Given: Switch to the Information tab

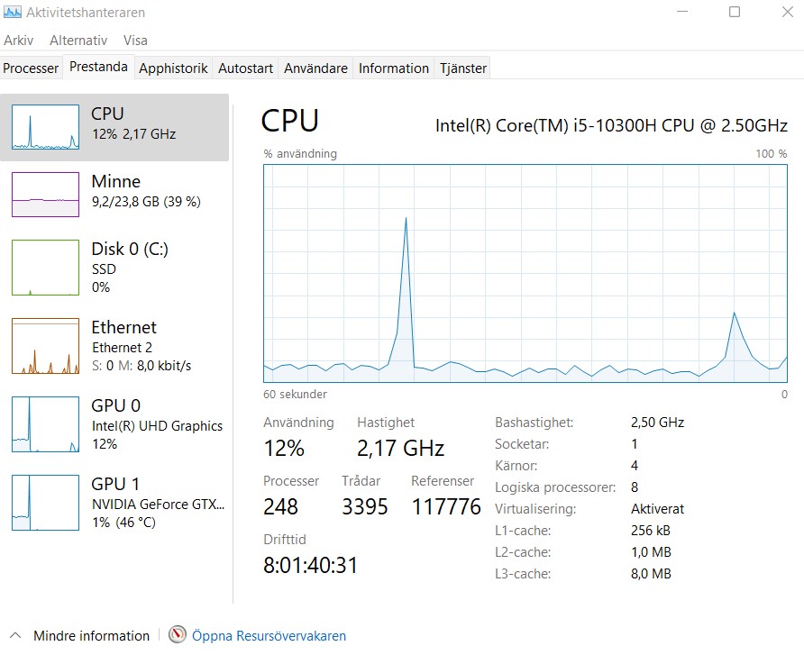Looking at the screenshot, I should 394,68.
